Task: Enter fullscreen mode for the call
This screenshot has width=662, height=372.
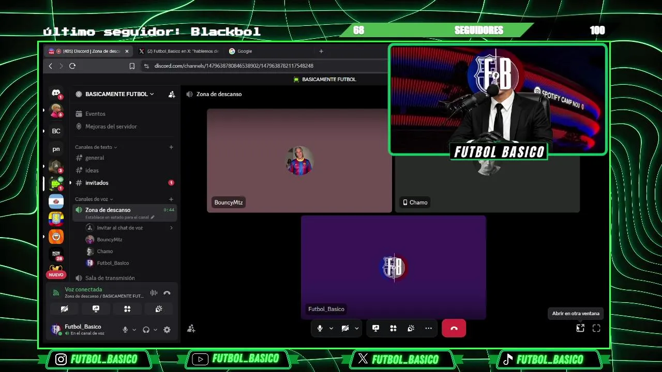Action: coord(596,328)
